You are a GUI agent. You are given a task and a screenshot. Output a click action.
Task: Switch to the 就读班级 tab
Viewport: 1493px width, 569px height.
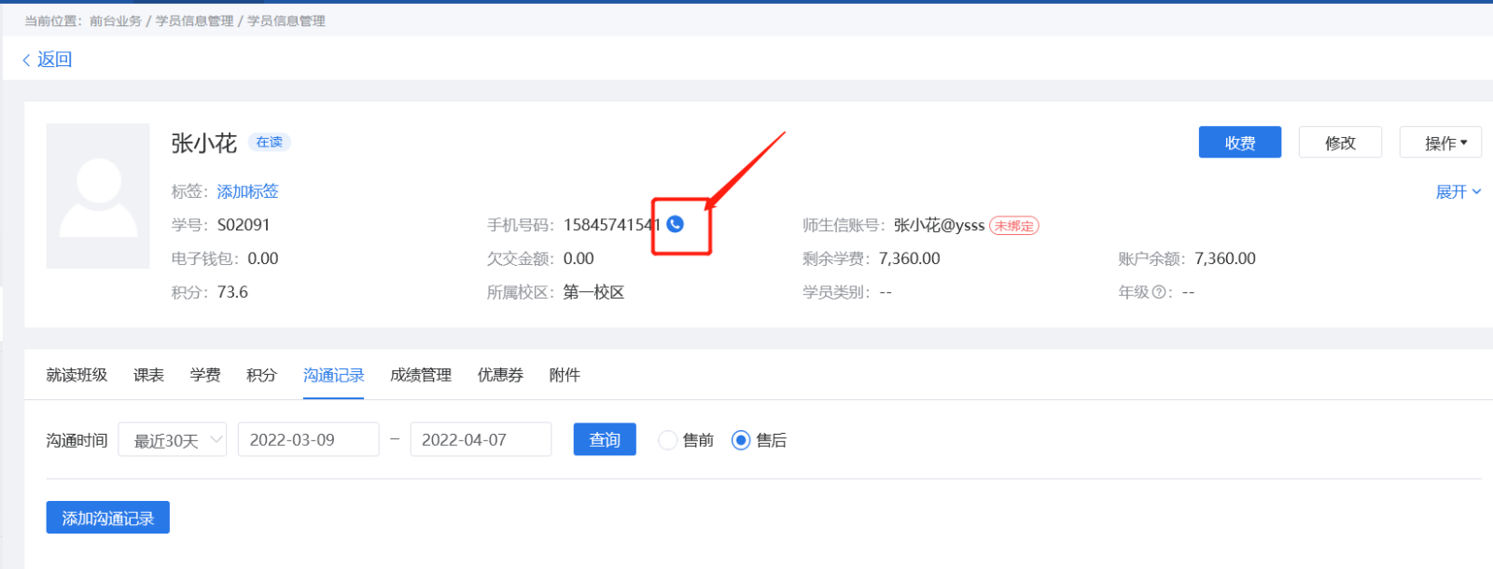coord(77,375)
